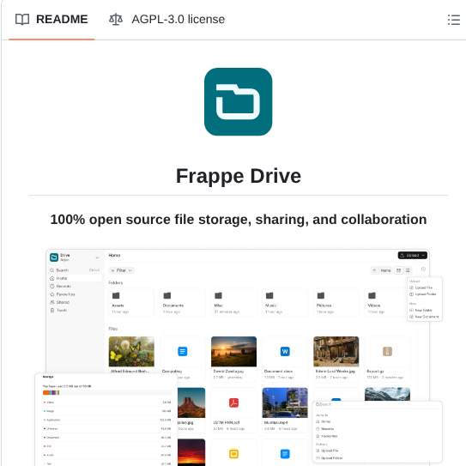Open Favourites in the demo sidebar
This screenshot has height=466, width=466.
(x=75, y=294)
